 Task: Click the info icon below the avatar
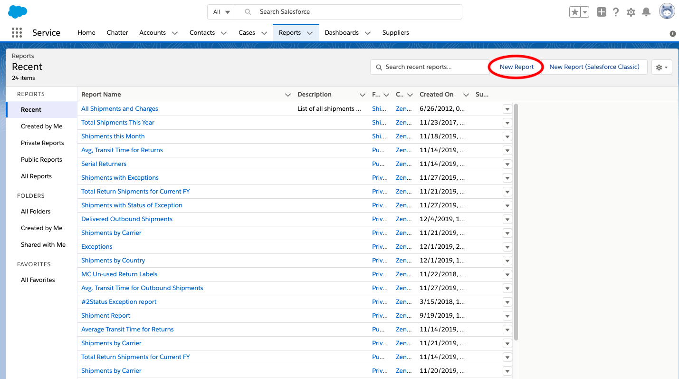click(673, 34)
